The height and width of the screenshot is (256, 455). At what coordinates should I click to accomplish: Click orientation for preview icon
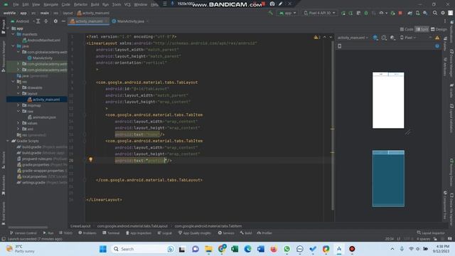click(x=384, y=38)
